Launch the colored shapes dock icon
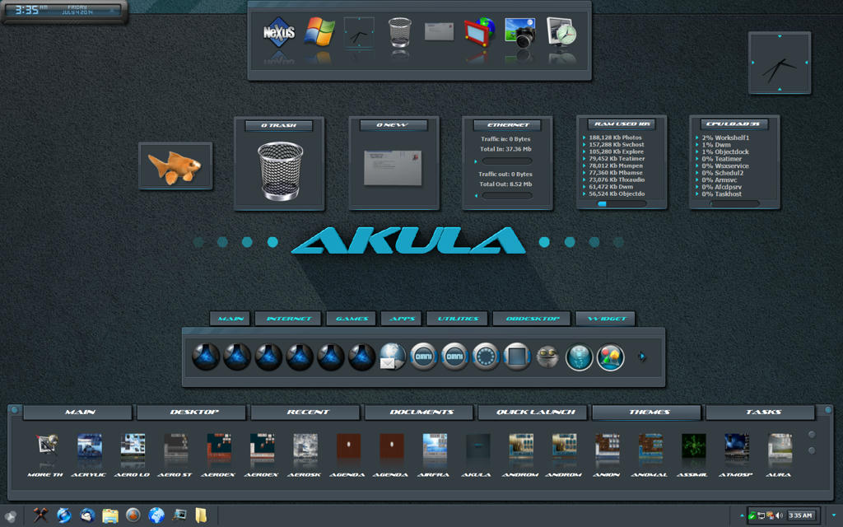Viewport: 843px width, 527px height. click(x=610, y=357)
